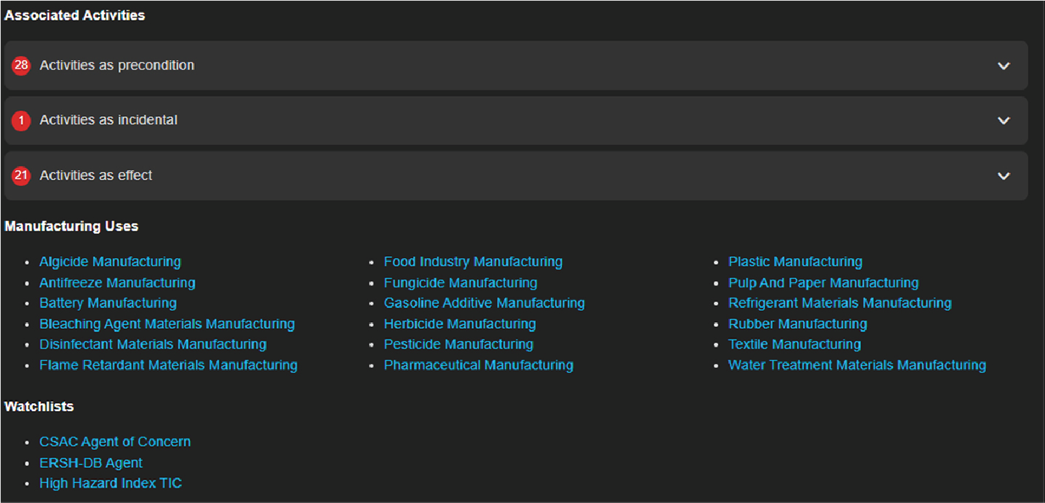Open Water Treatment Materials Manufacturing link

[x=858, y=365]
